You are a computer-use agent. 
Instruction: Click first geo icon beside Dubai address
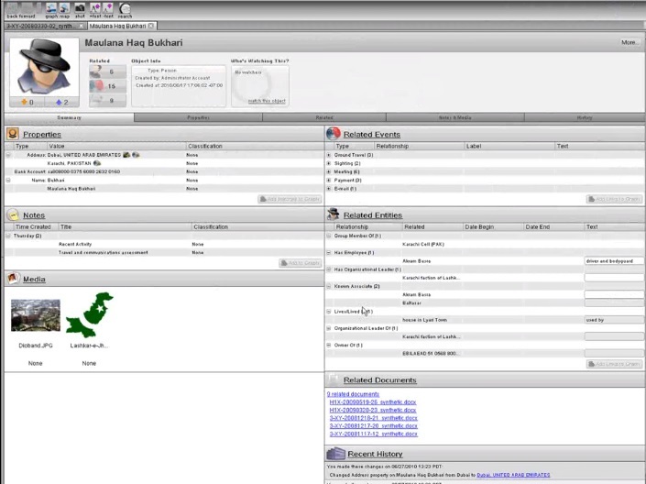[126, 155]
